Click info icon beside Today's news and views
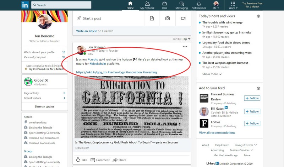 [258, 16]
